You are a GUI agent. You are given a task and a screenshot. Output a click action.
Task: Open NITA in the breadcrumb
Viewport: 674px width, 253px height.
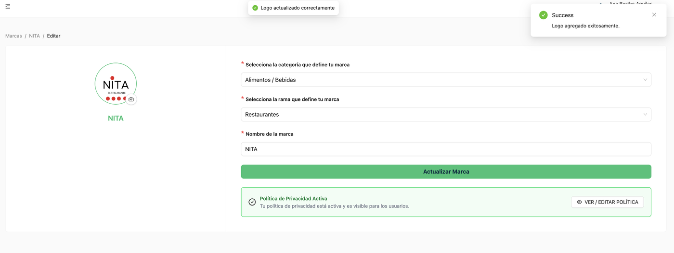click(x=34, y=36)
